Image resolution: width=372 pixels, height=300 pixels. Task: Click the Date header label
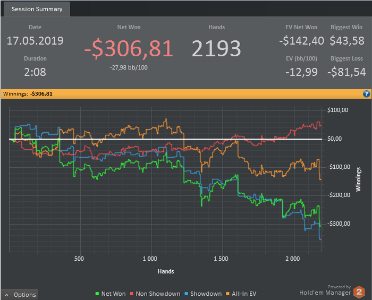point(35,27)
